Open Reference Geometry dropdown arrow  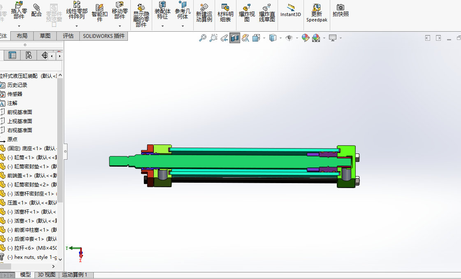click(x=183, y=26)
